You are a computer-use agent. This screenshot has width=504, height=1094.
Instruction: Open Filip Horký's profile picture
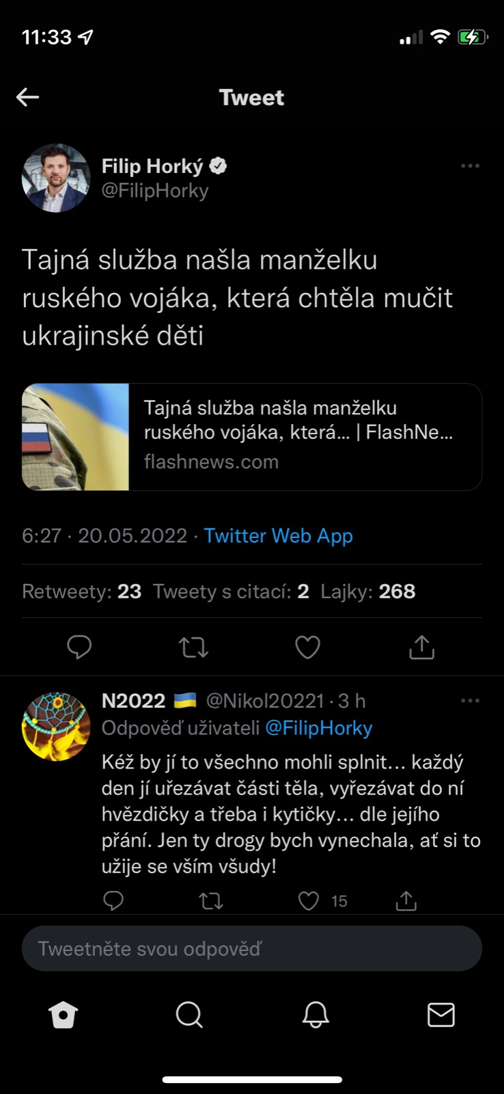coord(56,178)
